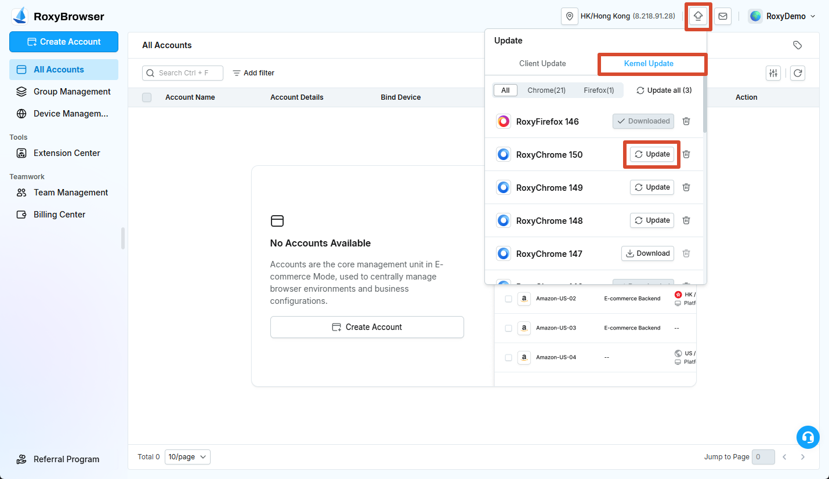The width and height of the screenshot is (829, 479).
Task: Delete the RoxyFirefox 146 kernel
Action: tap(686, 121)
